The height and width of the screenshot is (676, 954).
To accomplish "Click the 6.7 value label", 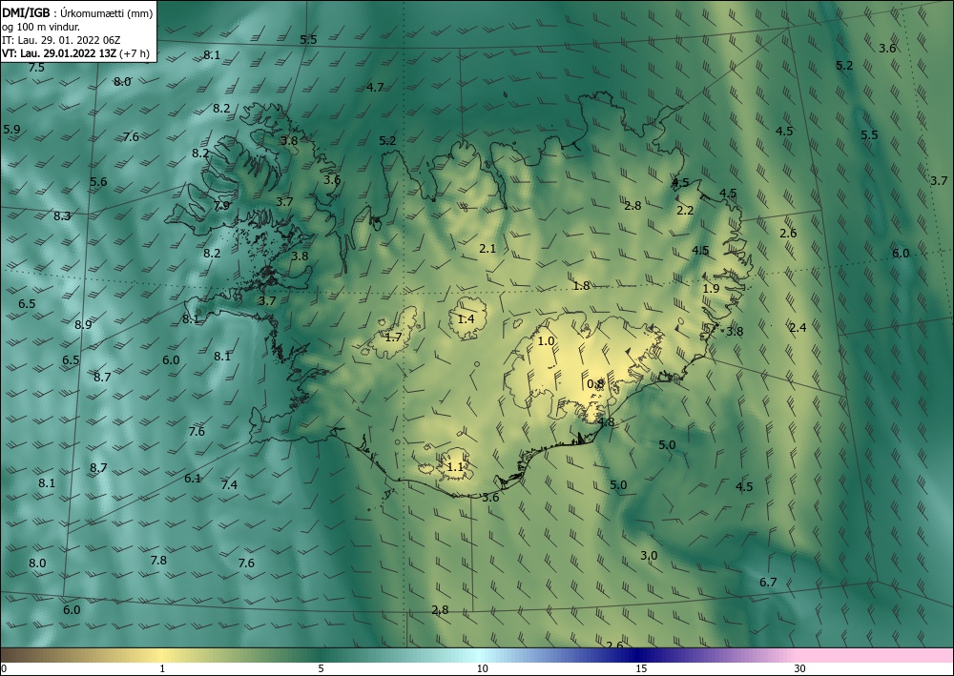I will (768, 582).
